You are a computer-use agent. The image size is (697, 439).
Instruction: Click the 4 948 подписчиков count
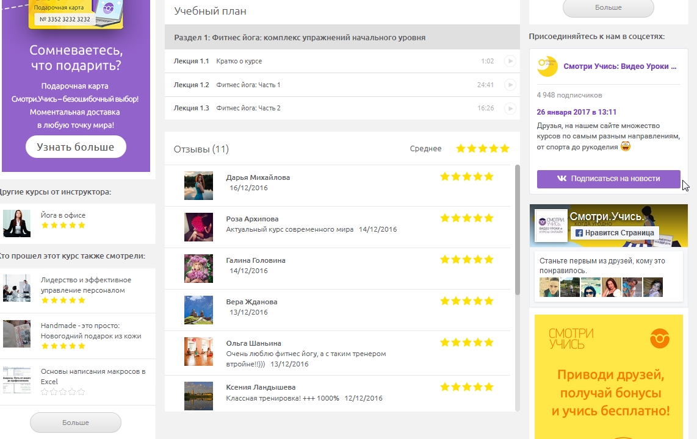(569, 95)
